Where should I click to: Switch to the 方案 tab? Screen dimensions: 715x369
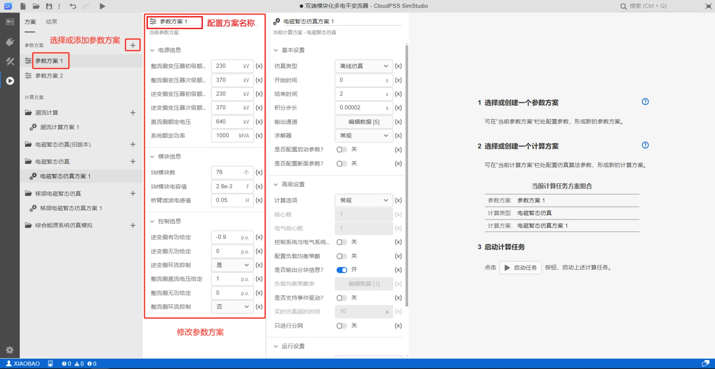click(30, 22)
